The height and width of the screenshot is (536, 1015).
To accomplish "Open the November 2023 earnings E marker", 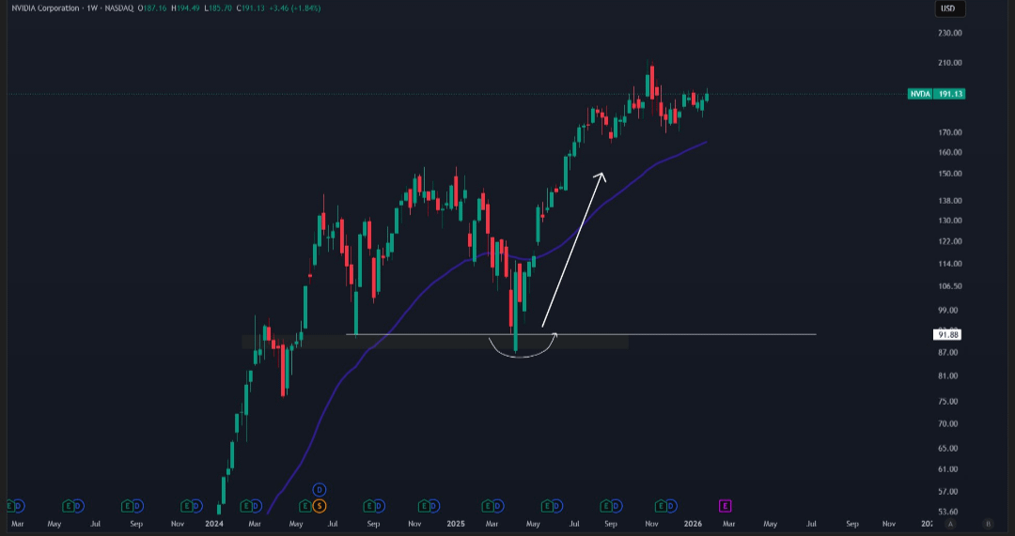I will pos(186,506).
